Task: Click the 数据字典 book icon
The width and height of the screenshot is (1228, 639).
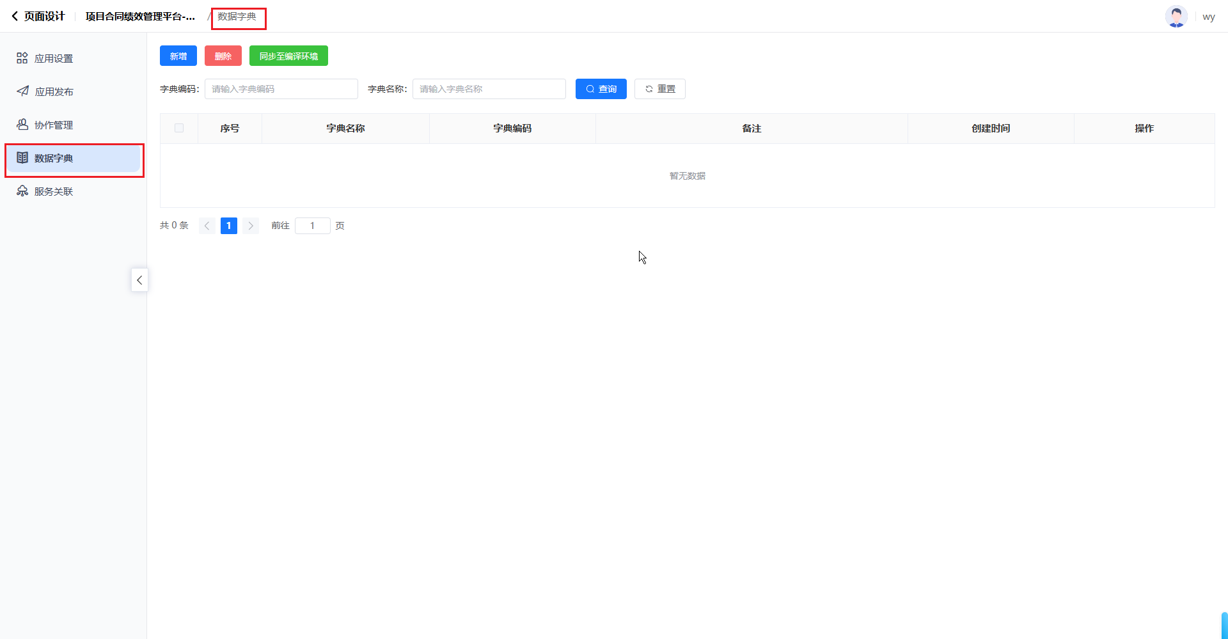Action: (22, 158)
